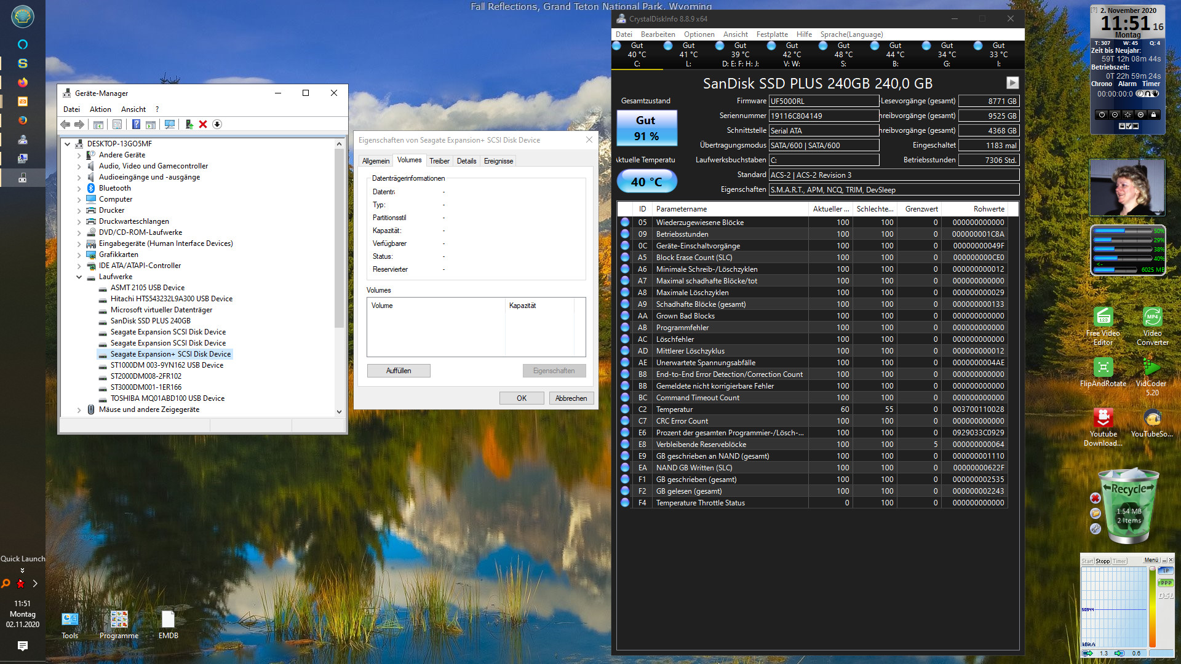Image resolution: width=1181 pixels, height=664 pixels.
Task: Click the Abbrechen button
Action: (x=571, y=398)
